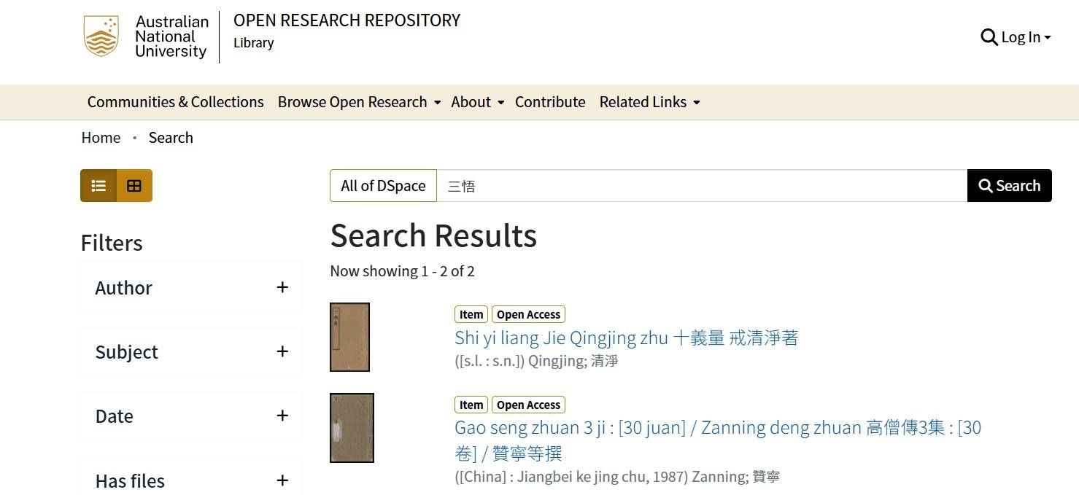Screen dimensions: 1079x495
Task: Open Gao seng zhuan 3 ji item
Action: pyautogui.click(x=718, y=440)
